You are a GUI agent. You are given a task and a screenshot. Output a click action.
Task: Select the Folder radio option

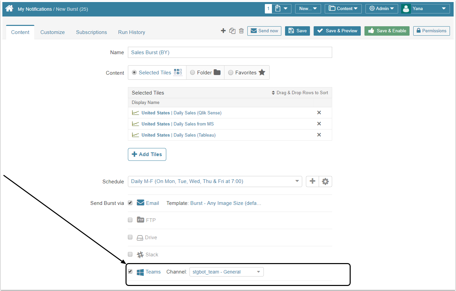[192, 72]
